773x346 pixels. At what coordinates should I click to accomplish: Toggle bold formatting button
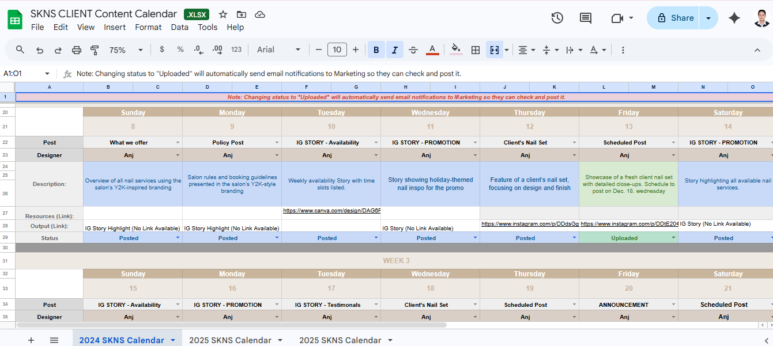click(376, 50)
